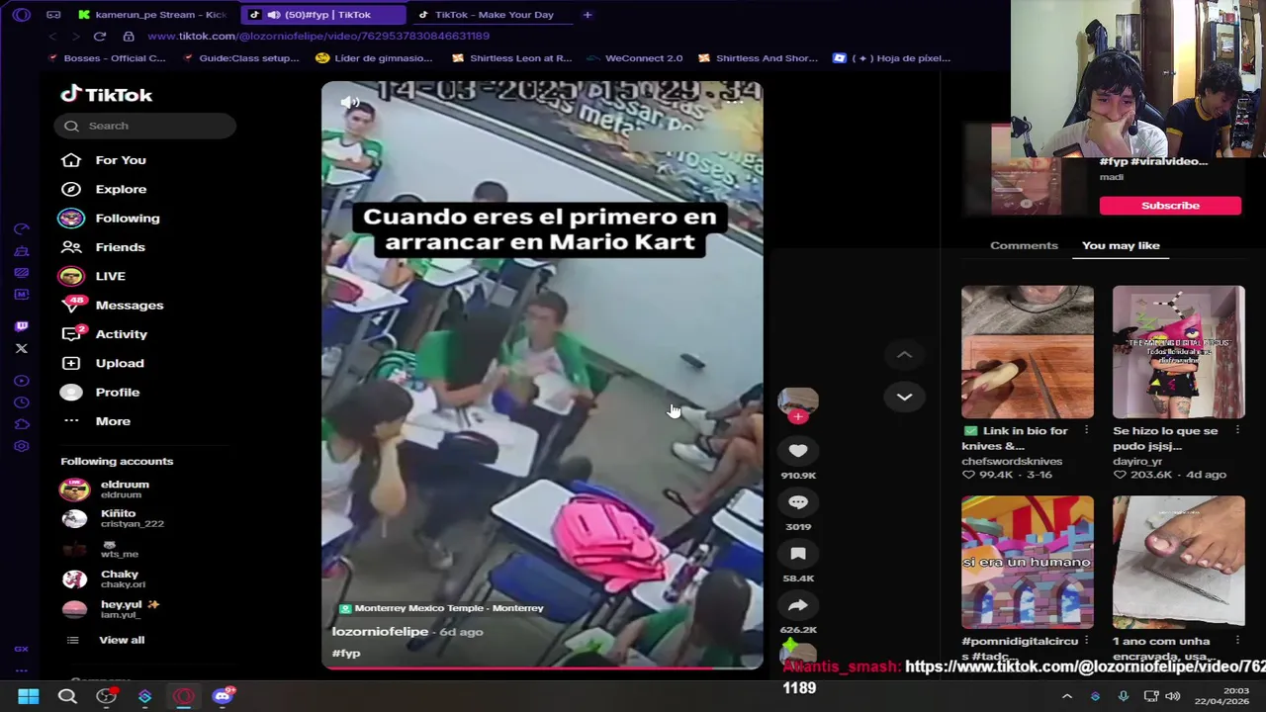Share the video using the arrow icon
Image resolution: width=1266 pixels, height=712 pixels.
point(798,605)
